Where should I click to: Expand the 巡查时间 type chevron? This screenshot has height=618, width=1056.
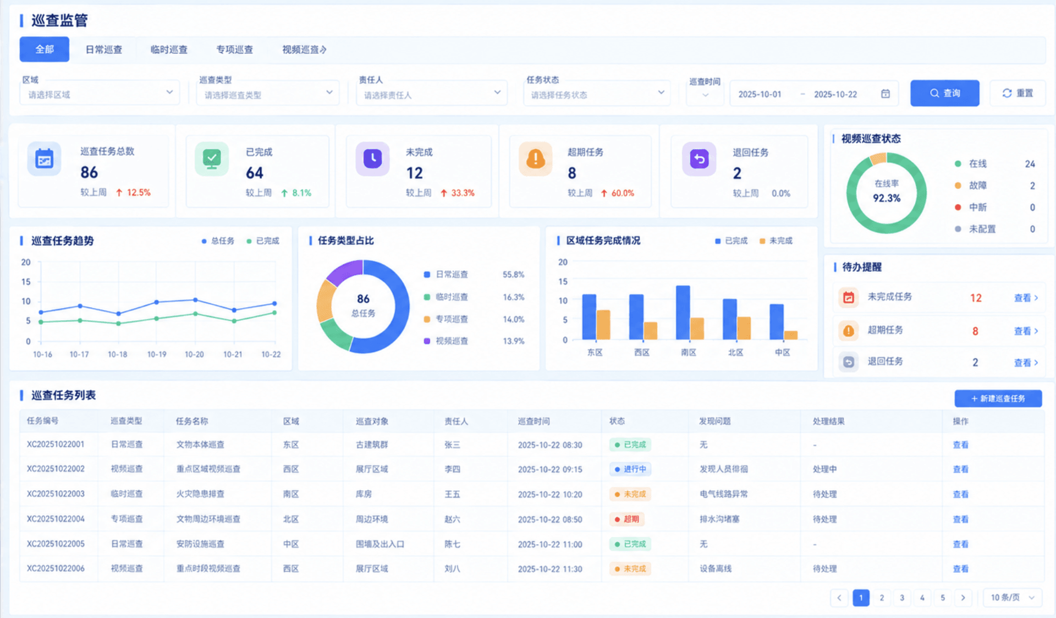(705, 95)
